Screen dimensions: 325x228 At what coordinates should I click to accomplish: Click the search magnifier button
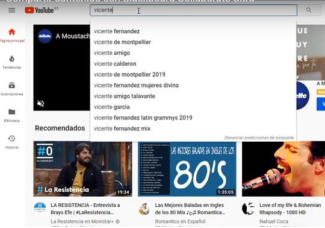[309, 10]
